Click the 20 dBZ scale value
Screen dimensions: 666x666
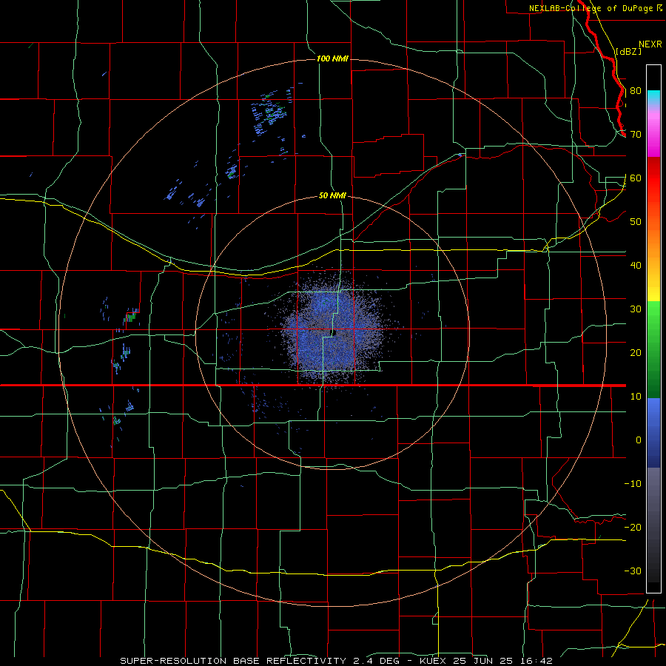tap(636, 353)
